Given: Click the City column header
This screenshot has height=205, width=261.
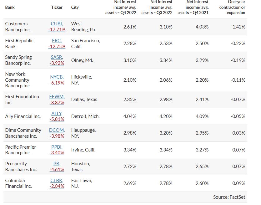Looking at the screenshot, I should (75, 7).
